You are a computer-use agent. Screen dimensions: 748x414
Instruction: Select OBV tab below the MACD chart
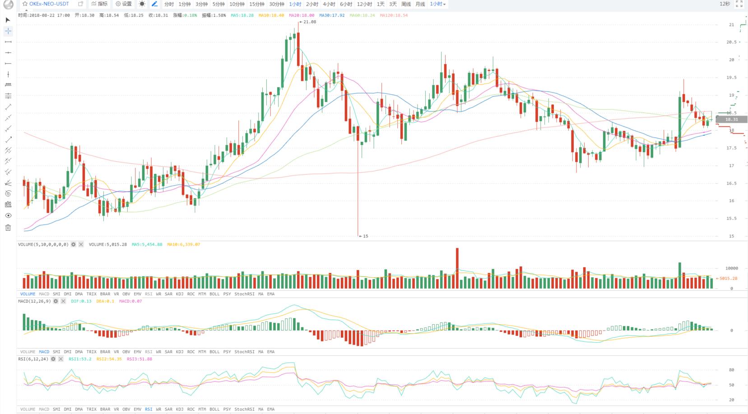click(x=126, y=352)
